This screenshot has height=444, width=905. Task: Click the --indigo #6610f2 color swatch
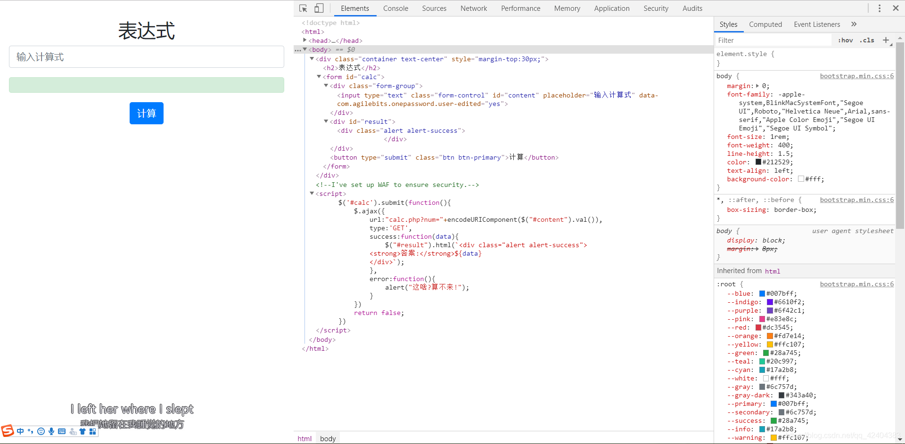pyautogui.click(x=770, y=302)
